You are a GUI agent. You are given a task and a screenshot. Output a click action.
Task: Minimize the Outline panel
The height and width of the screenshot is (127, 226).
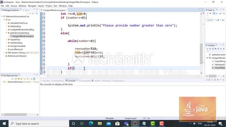click(220, 45)
